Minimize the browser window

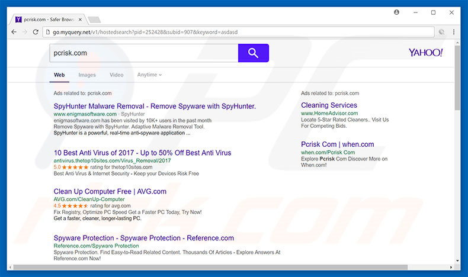point(415,12)
